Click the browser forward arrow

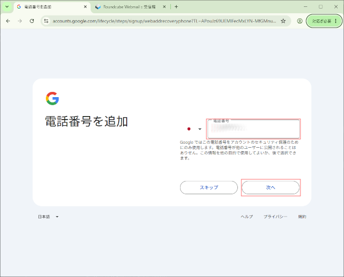coord(20,21)
